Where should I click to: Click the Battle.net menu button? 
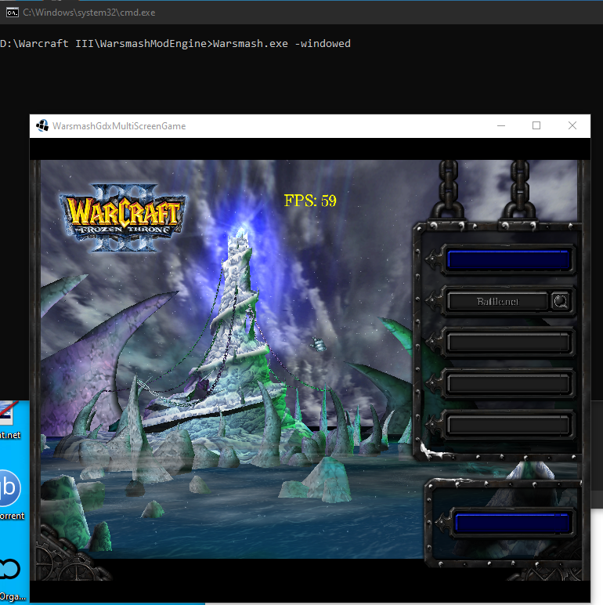498,302
